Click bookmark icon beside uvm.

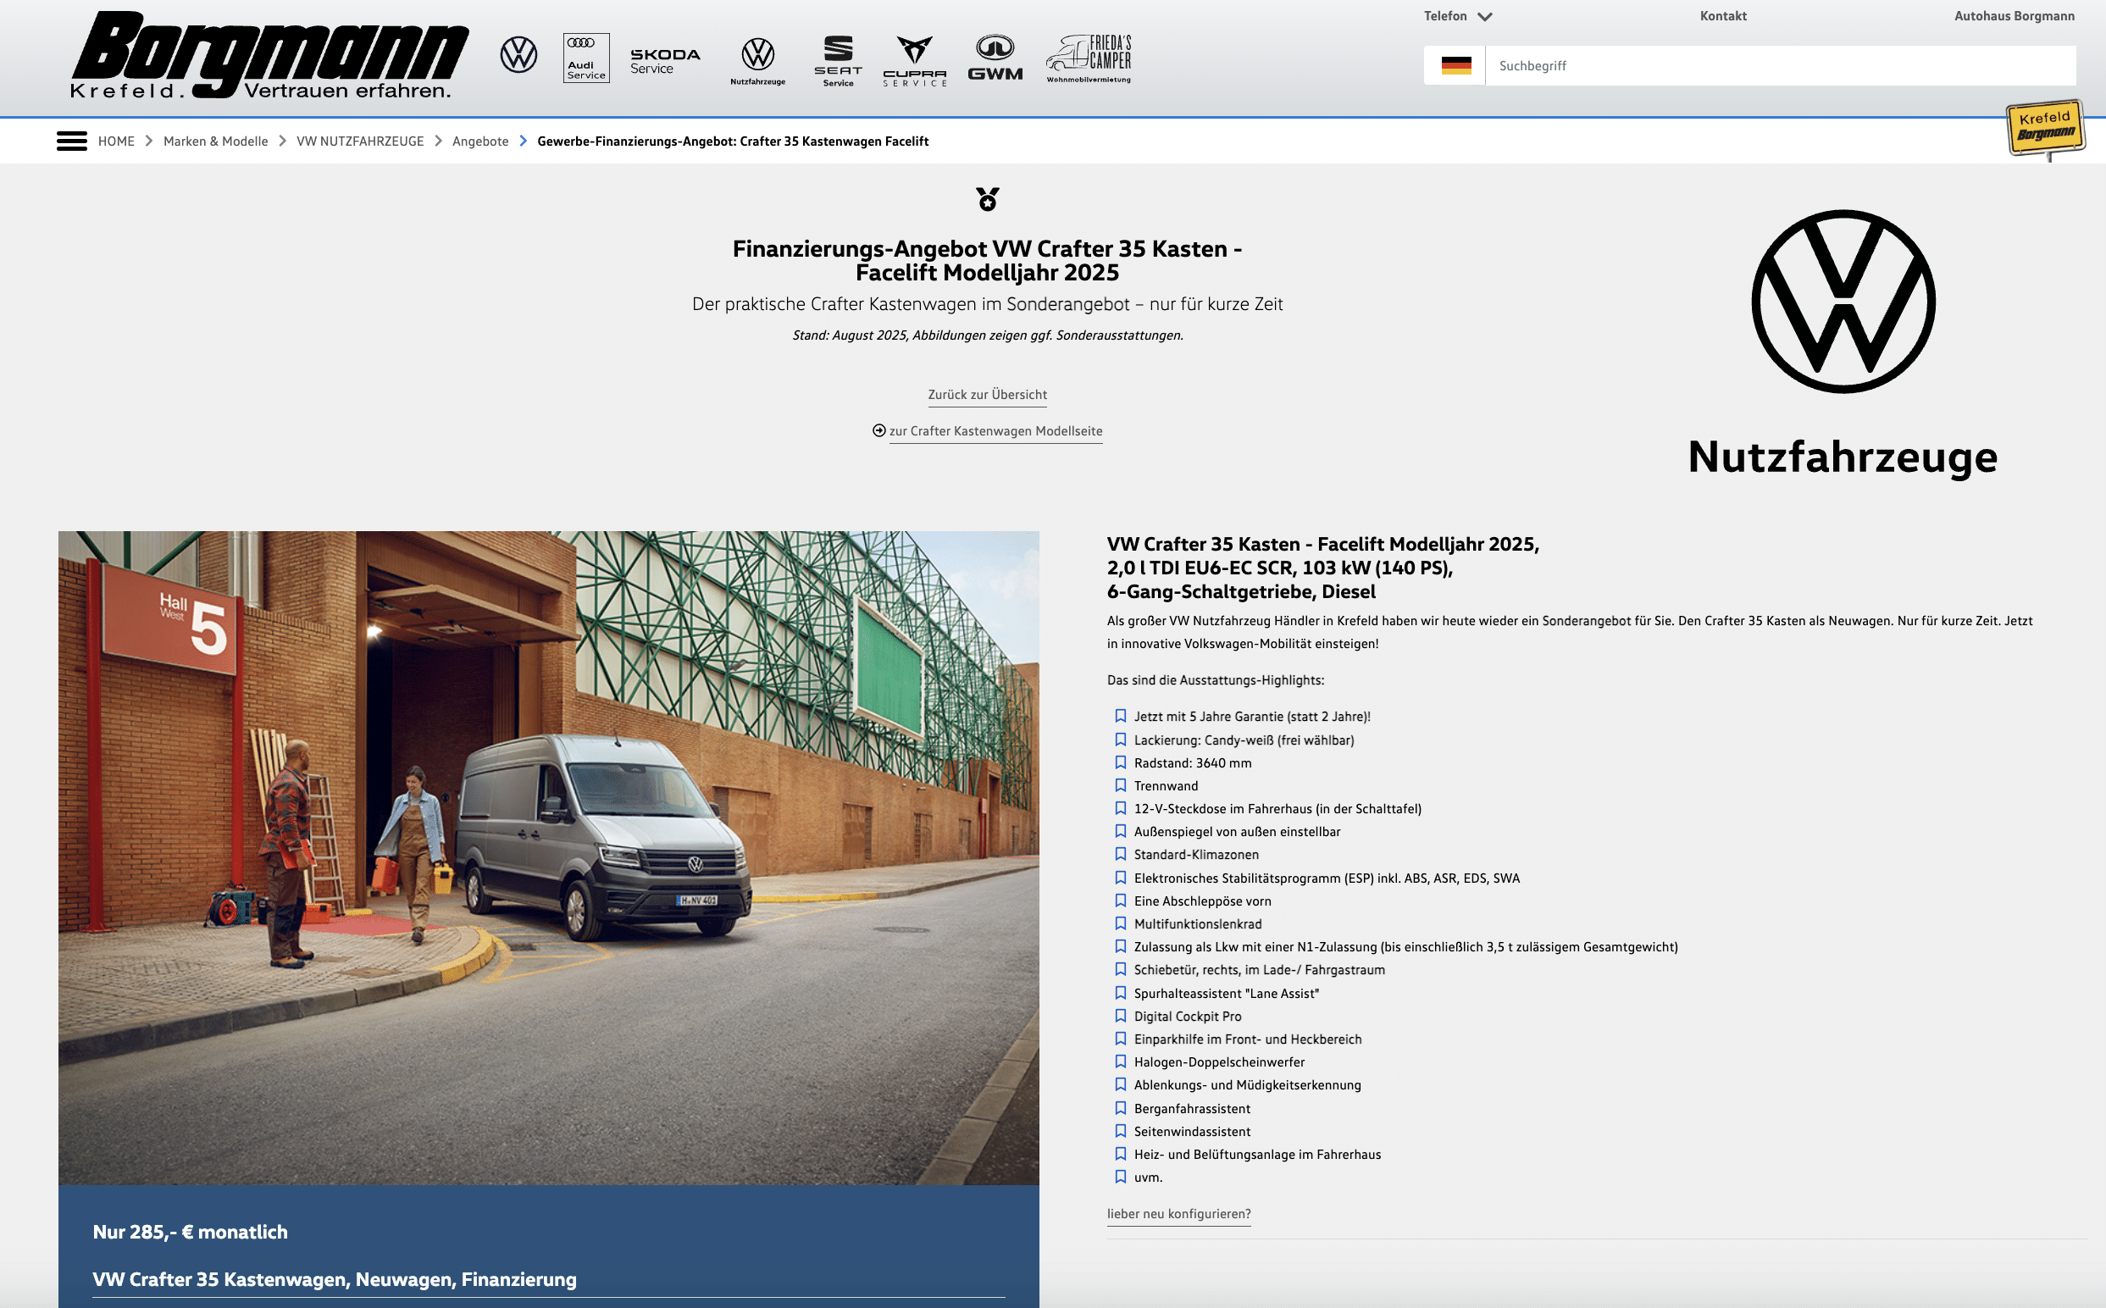tap(1120, 1178)
